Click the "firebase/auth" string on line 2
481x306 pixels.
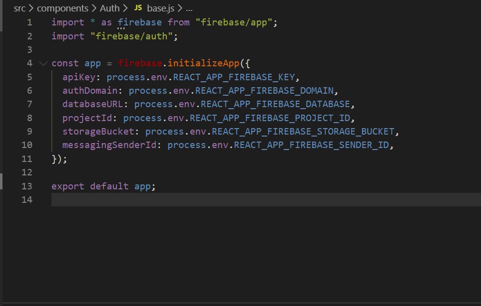pos(131,36)
